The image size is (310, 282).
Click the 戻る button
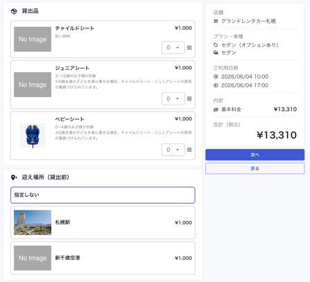[x=255, y=168]
